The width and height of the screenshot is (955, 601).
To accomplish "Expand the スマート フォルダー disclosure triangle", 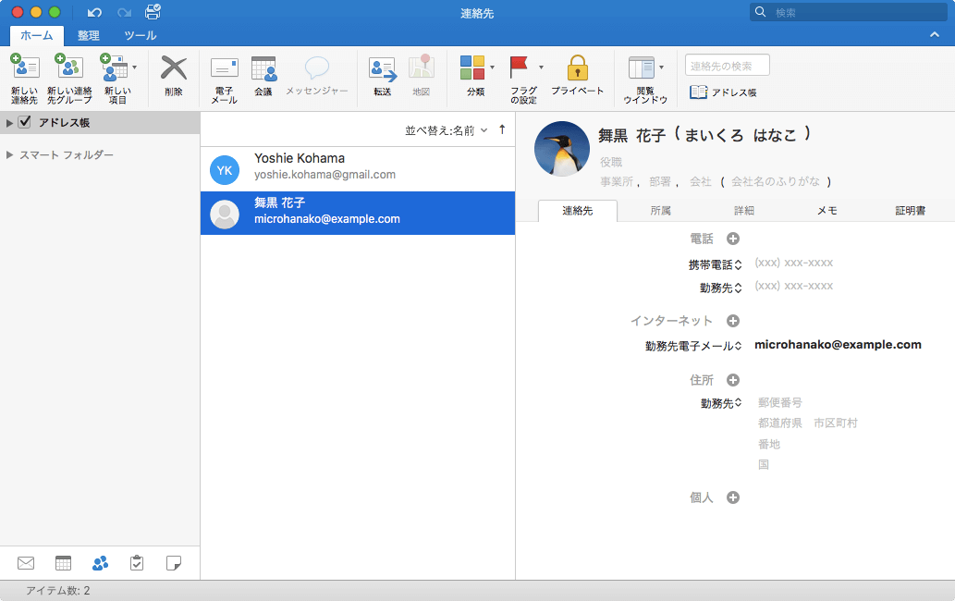I will [9, 154].
